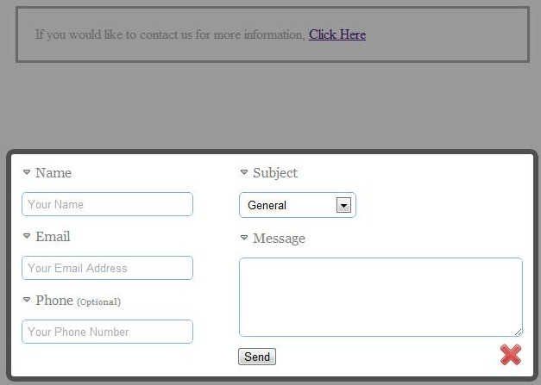This screenshot has height=385, width=541.
Task: Focus the Your Phone Number field
Action: (107, 332)
